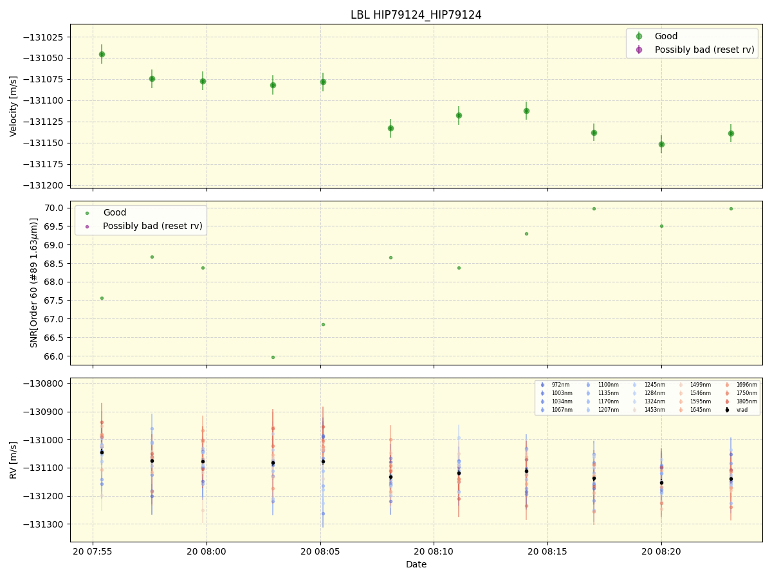Click the SNR point near 66.85

[323, 324]
